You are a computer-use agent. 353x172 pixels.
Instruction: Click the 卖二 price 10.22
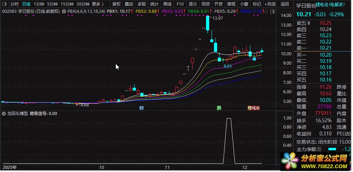point(326,42)
